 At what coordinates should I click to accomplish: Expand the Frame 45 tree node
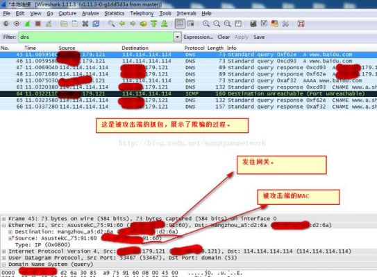click(4, 219)
